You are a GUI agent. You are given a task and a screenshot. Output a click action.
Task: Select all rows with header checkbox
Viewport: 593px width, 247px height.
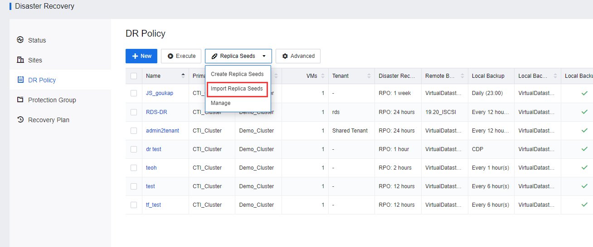tap(134, 76)
